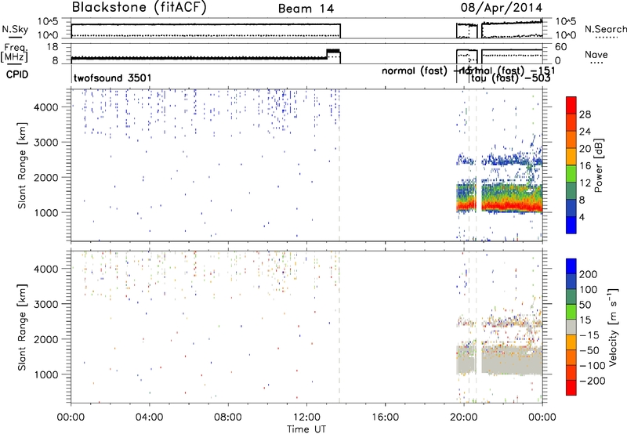Viewport: 627px width, 434px height.
Task: Click the "1000" tick of the power panel
Action: pos(46,212)
